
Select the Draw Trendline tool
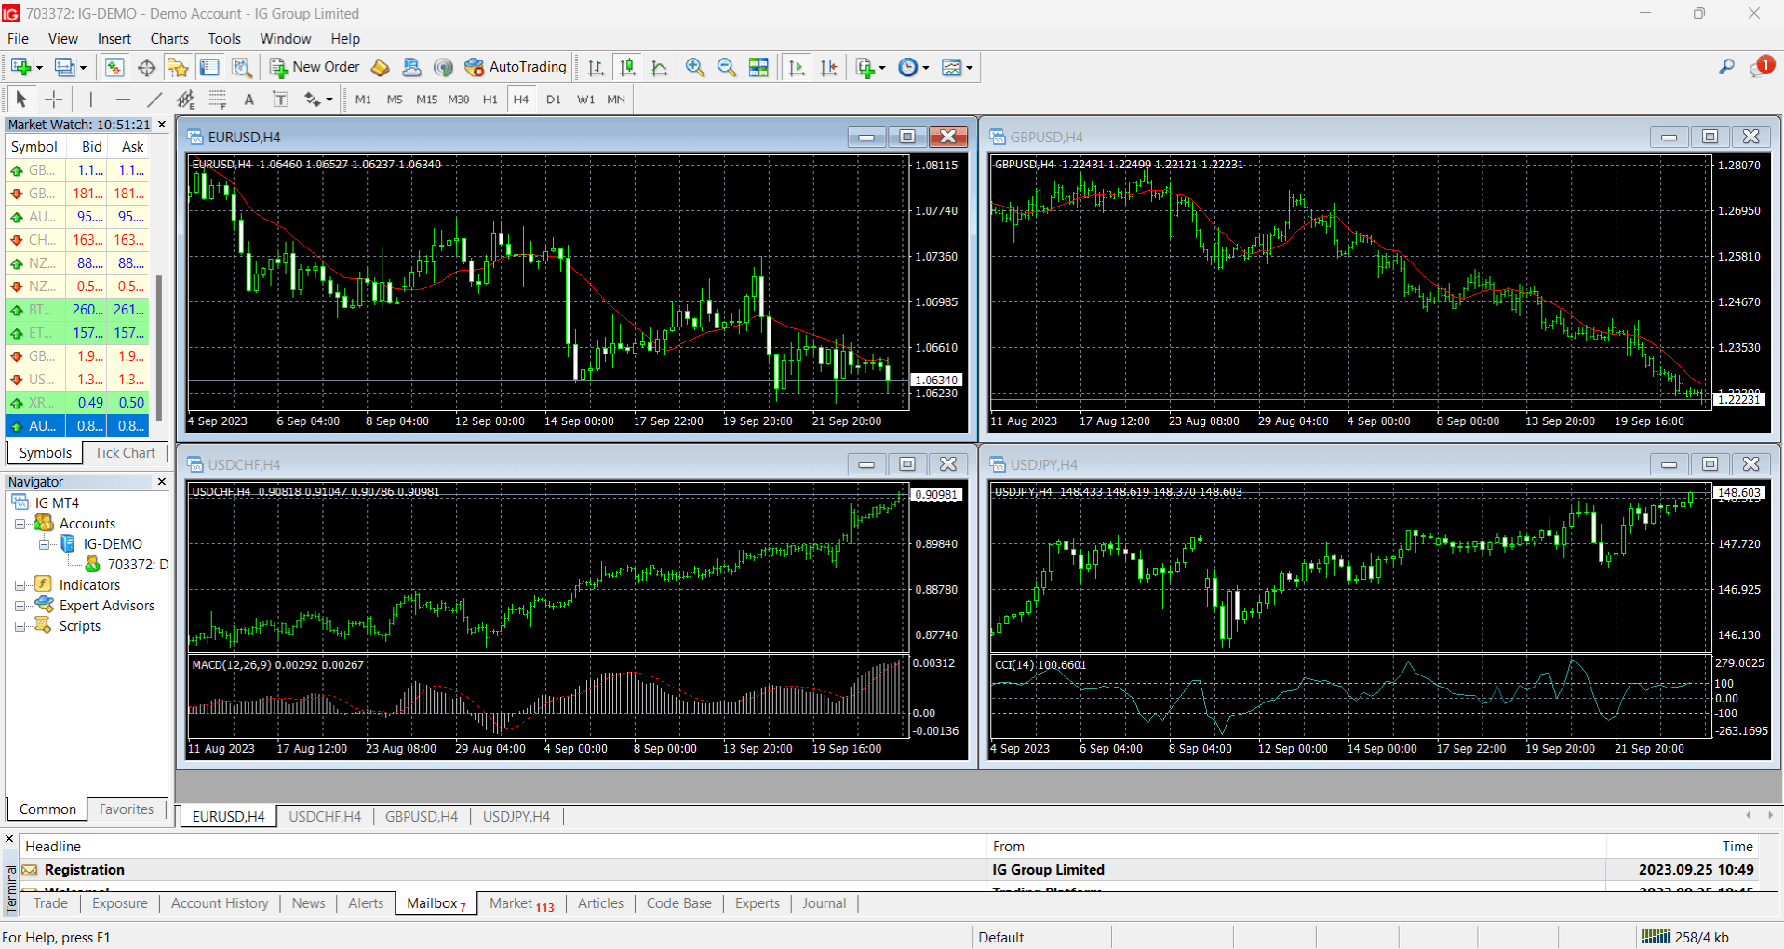(154, 99)
